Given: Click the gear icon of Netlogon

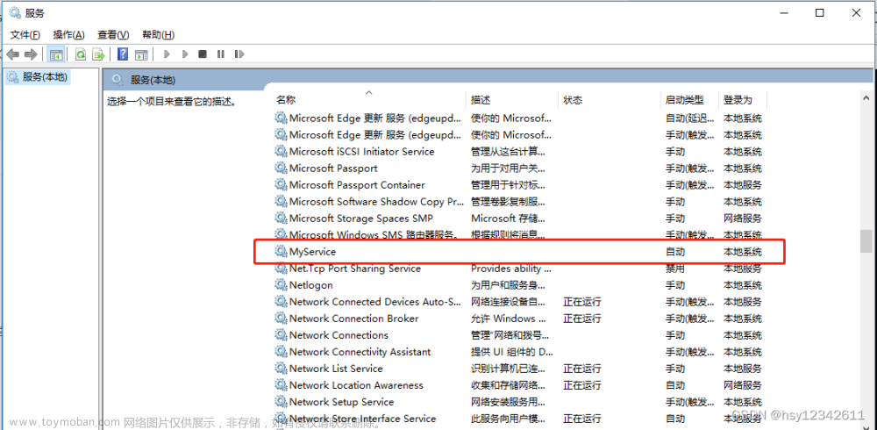Looking at the screenshot, I should (281, 285).
